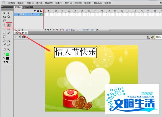This screenshot has width=162, height=117.
Task: Select the Eraser tool
Action: (x=9, y=45)
